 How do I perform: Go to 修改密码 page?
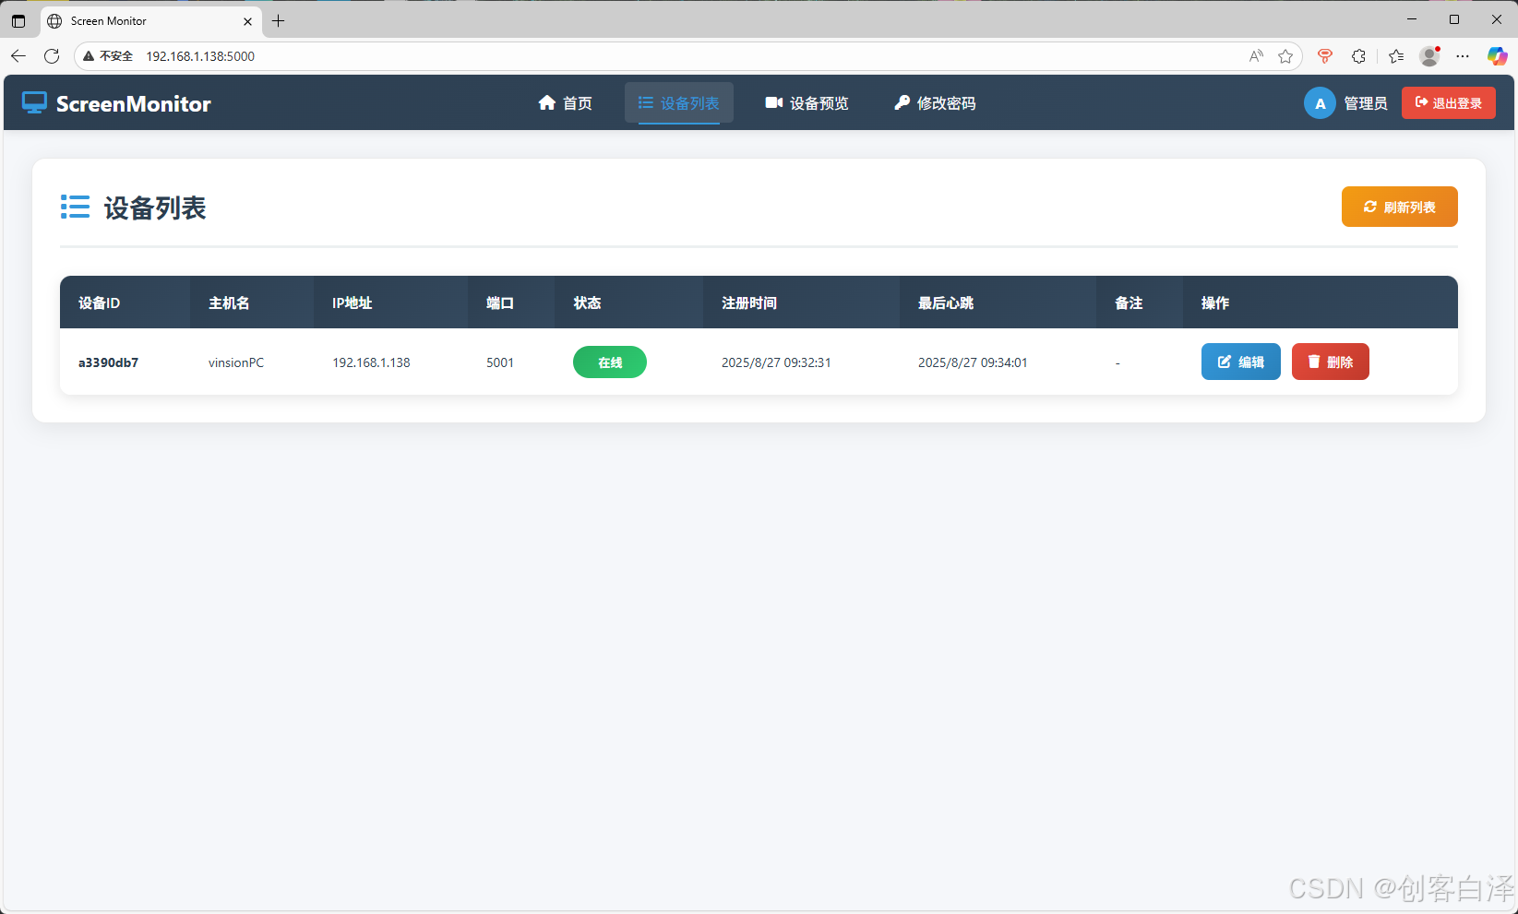[935, 102]
